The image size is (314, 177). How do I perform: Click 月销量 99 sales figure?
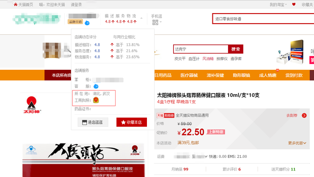click(x=180, y=170)
